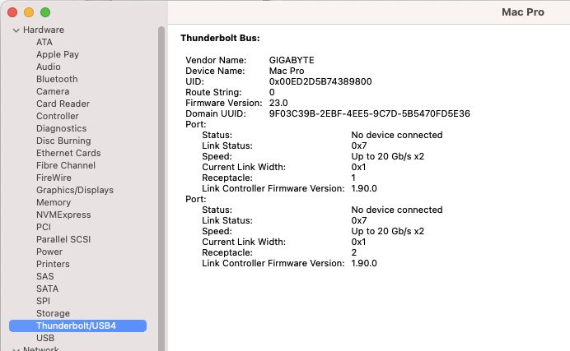Open USB device information
Screen dimensions: 570x351
45,338
